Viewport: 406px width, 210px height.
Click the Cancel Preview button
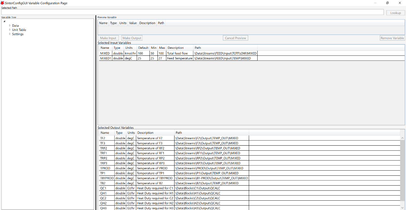pyautogui.click(x=235, y=38)
